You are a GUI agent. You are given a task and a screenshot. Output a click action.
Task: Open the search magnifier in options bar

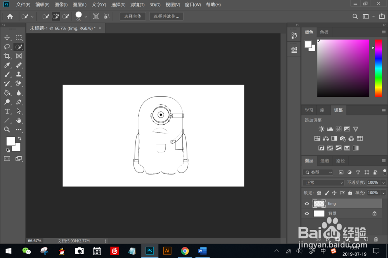(x=355, y=17)
